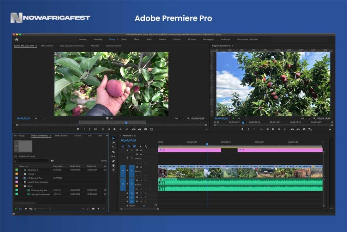Open Source monitor zoom Fit dropdown
This screenshot has width=347, height=232.
40,119
